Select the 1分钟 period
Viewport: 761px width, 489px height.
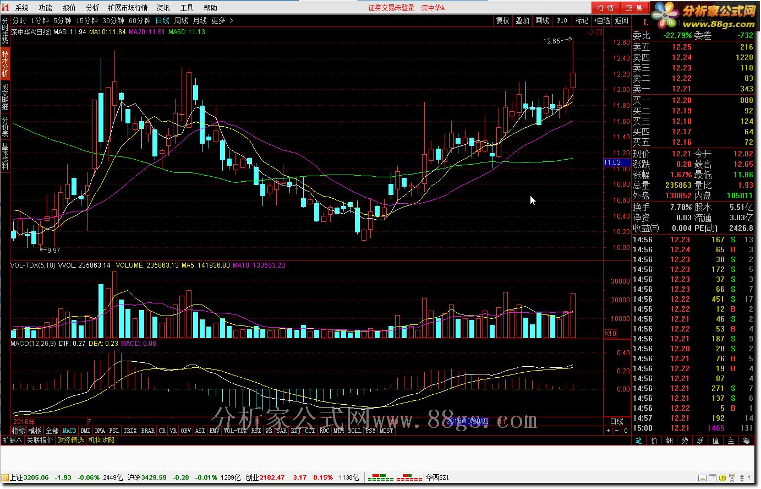click(x=40, y=20)
